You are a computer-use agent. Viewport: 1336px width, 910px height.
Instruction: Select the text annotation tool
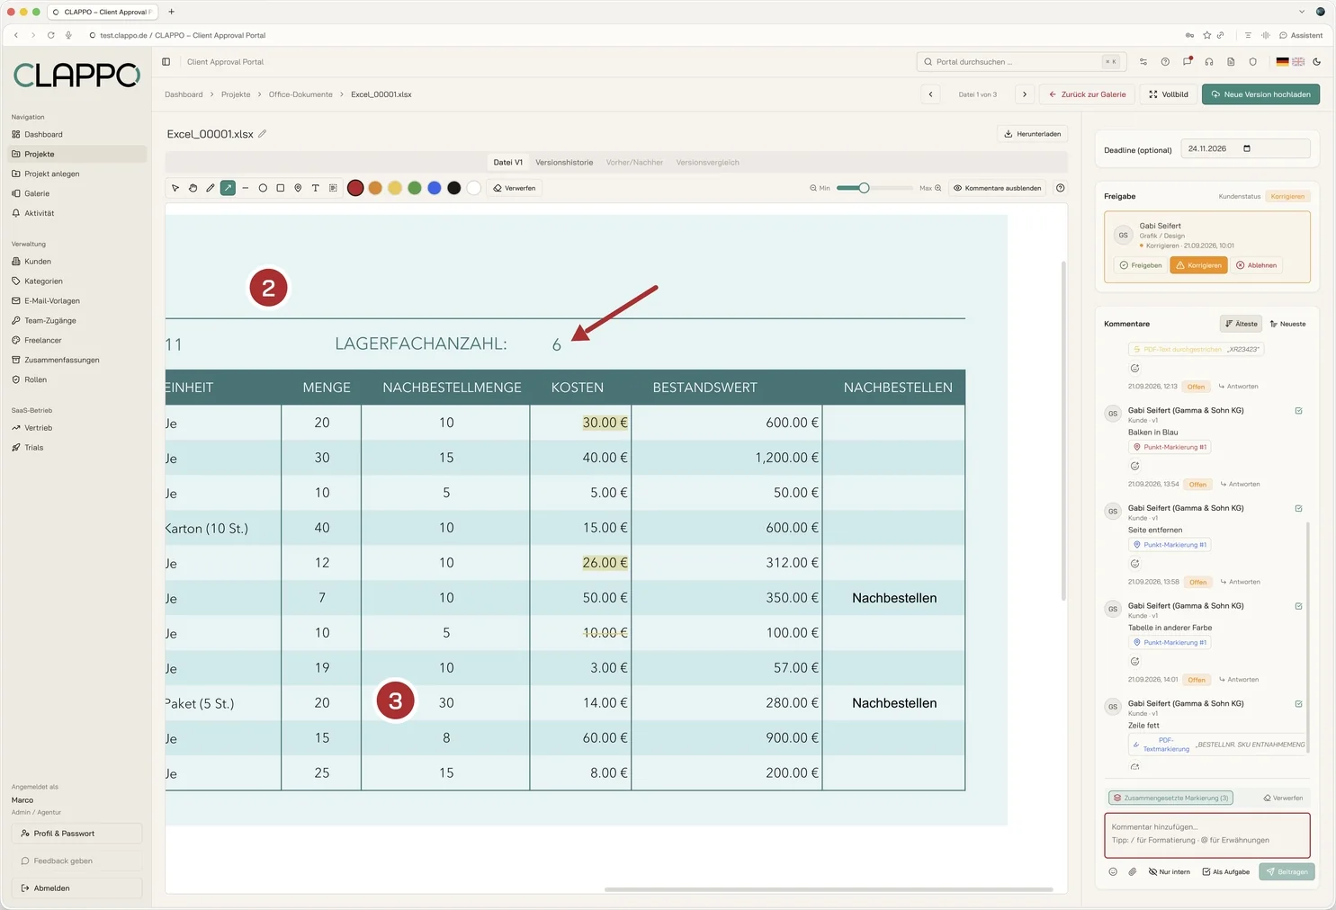(315, 188)
